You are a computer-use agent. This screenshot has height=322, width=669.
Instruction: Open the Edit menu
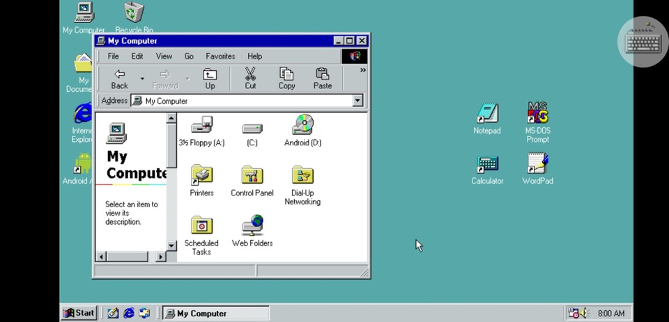[137, 56]
